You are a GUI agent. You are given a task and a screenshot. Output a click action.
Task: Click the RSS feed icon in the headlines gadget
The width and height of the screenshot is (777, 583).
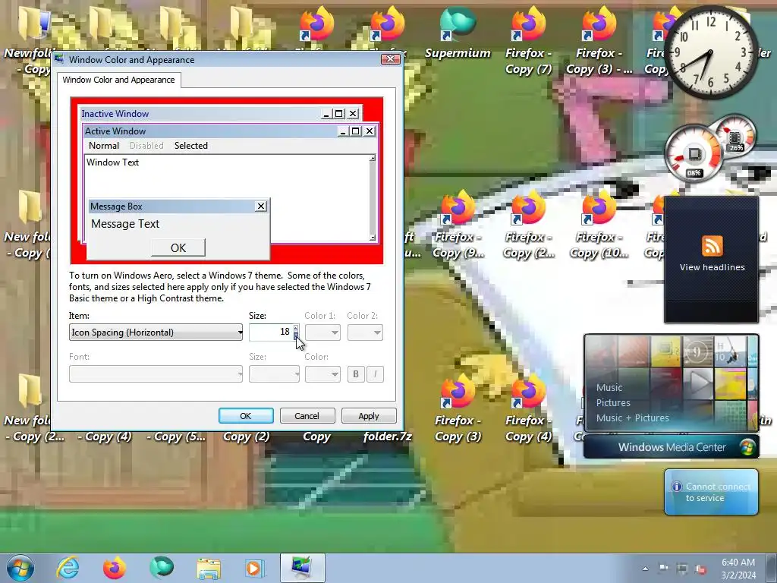(x=712, y=246)
